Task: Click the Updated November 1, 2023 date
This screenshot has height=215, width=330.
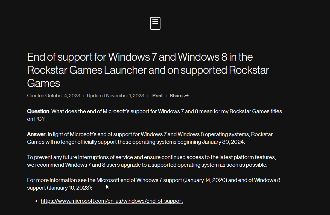Action: pyautogui.click(x=115, y=96)
